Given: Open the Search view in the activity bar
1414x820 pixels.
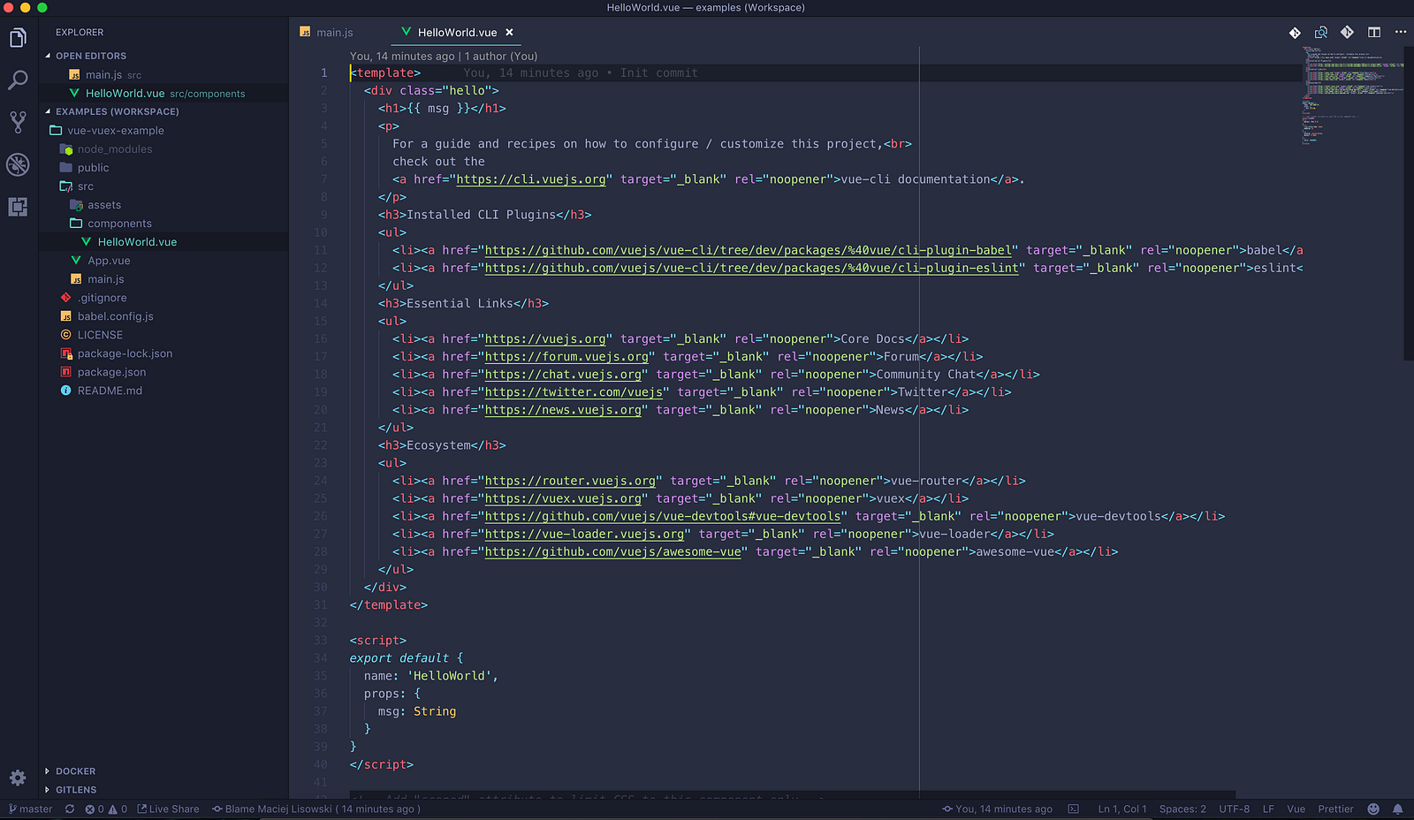Looking at the screenshot, I should pyautogui.click(x=18, y=80).
